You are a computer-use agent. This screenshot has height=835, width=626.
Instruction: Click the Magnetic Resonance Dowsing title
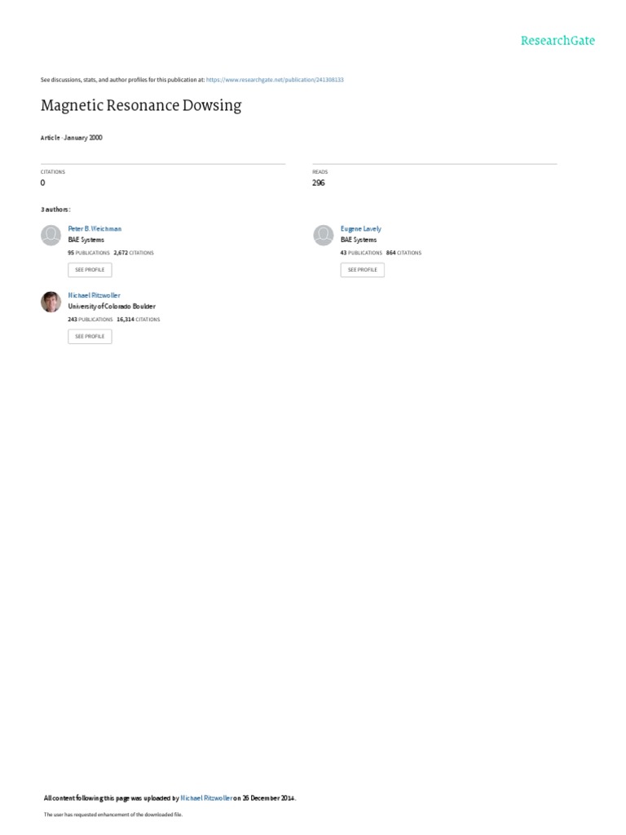click(x=141, y=105)
